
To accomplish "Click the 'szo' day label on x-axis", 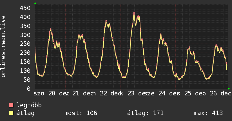I will (39, 94).
